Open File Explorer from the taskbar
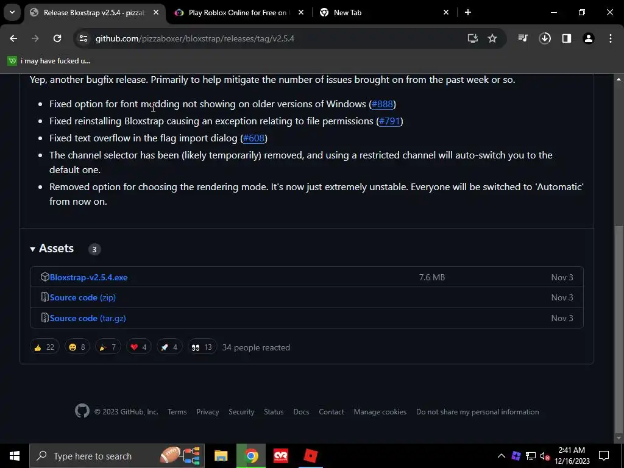This screenshot has height=468, width=624. [x=221, y=456]
